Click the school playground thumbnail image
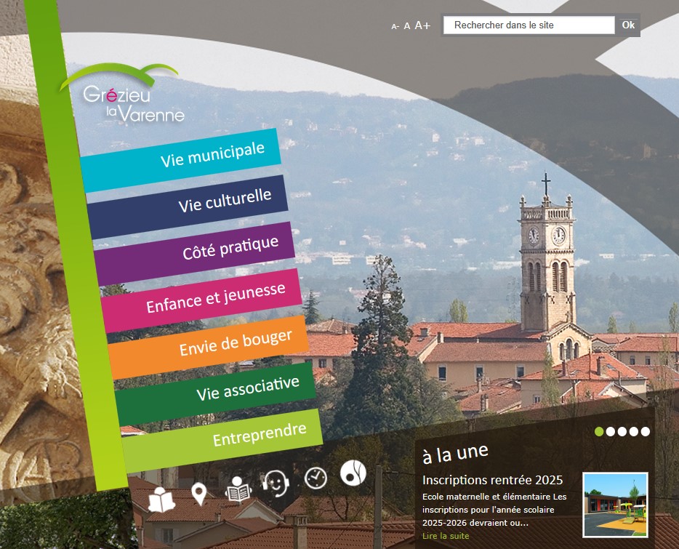The height and width of the screenshot is (549, 679). pyautogui.click(x=615, y=505)
